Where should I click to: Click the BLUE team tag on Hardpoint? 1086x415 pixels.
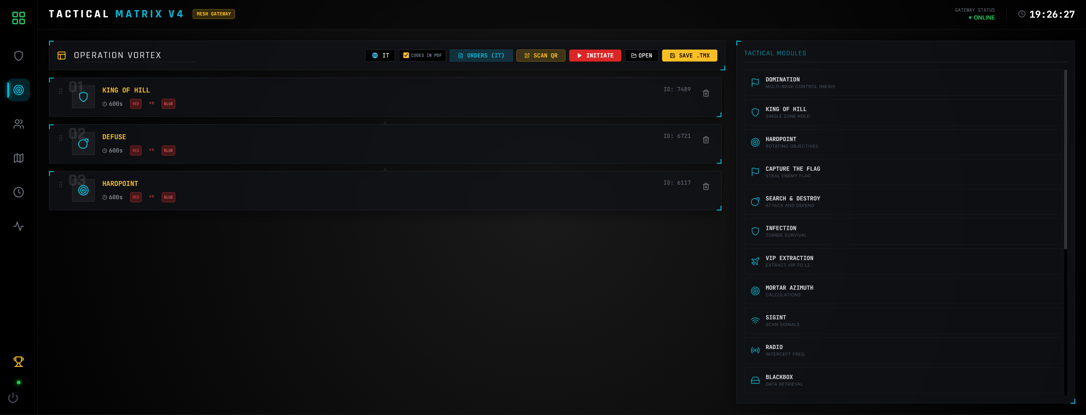(x=168, y=197)
